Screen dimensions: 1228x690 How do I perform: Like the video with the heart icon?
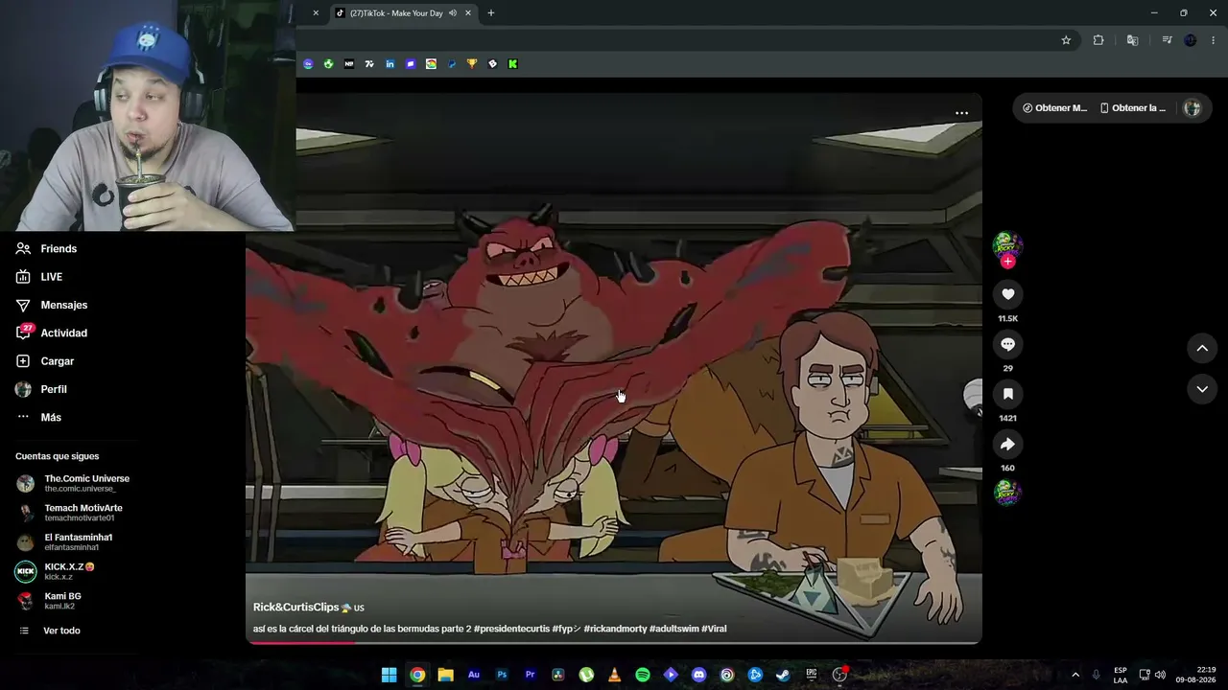click(1007, 294)
